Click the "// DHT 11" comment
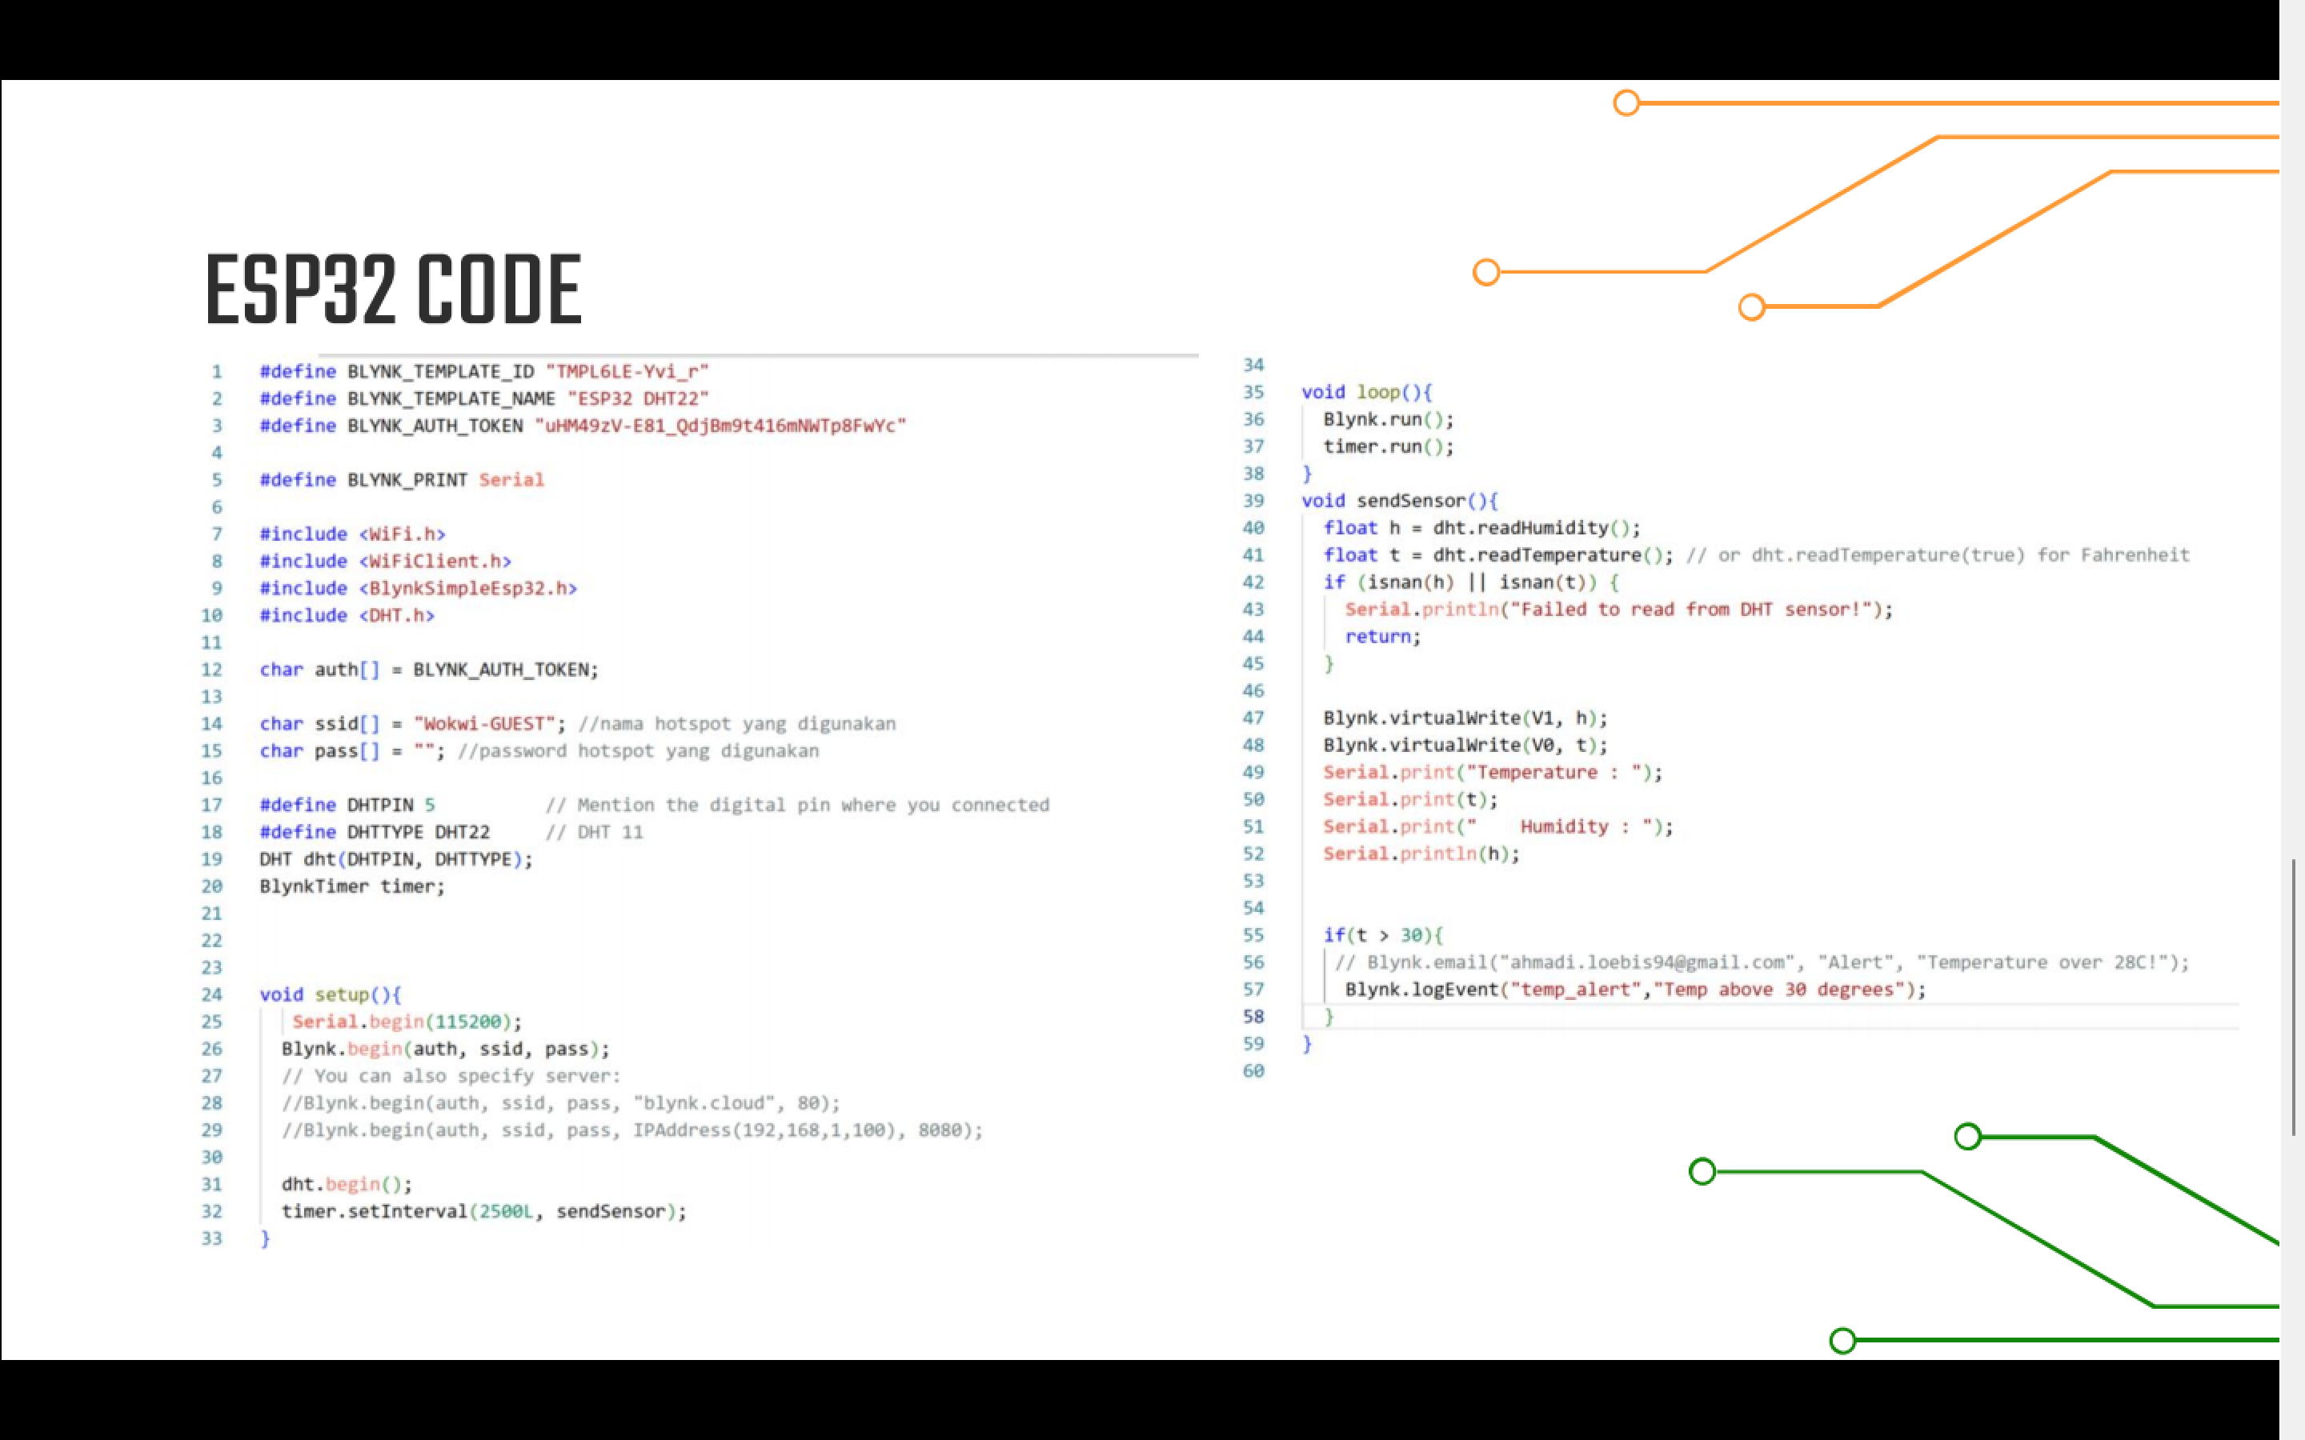The height and width of the screenshot is (1440, 2305). (595, 832)
